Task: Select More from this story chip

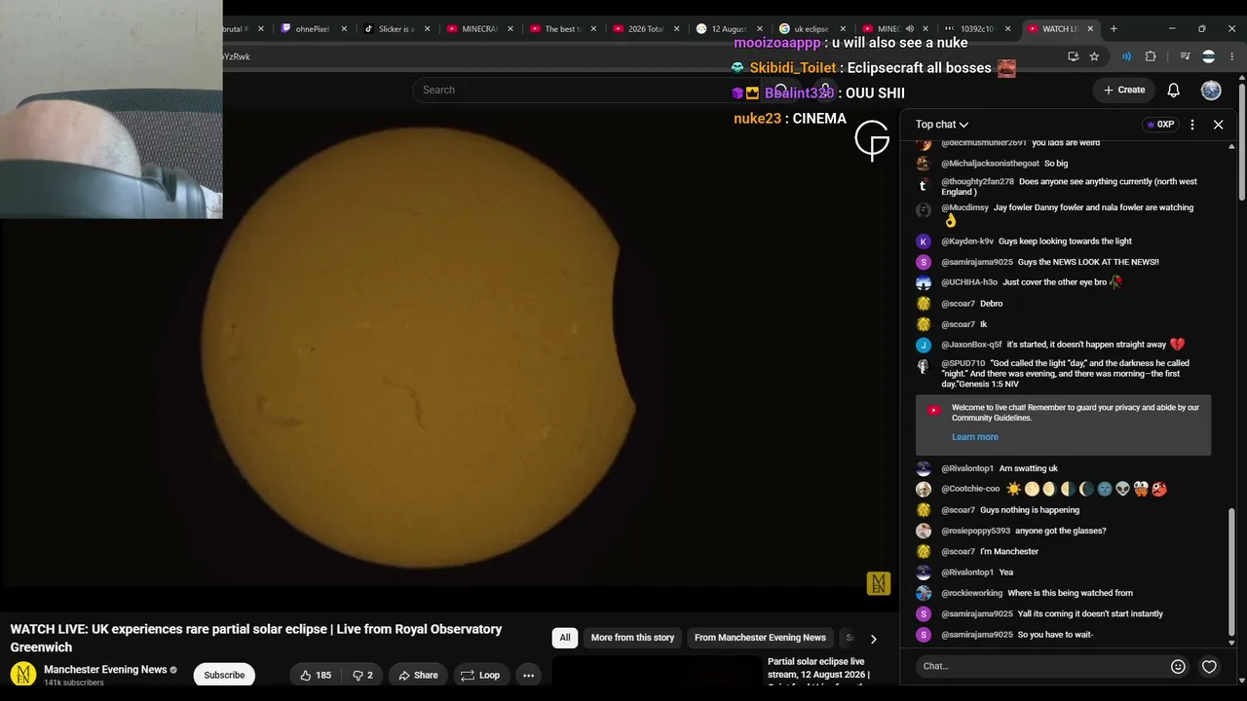Action: (x=632, y=638)
